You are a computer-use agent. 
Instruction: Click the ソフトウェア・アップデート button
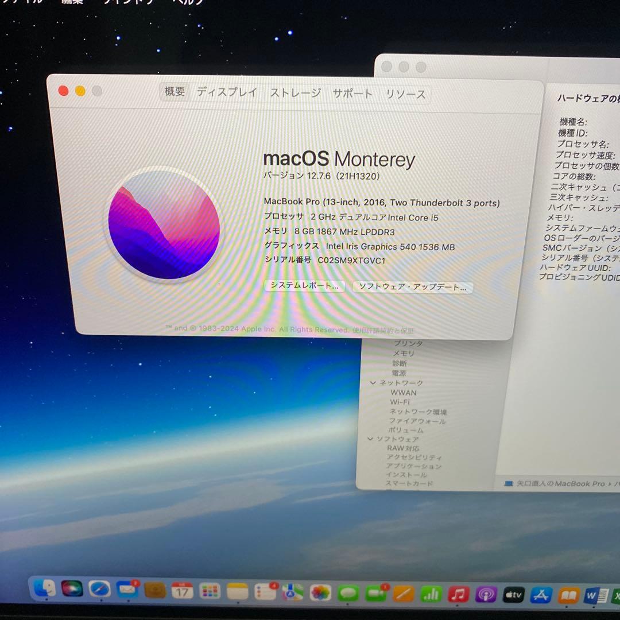click(x=412, y=287)
